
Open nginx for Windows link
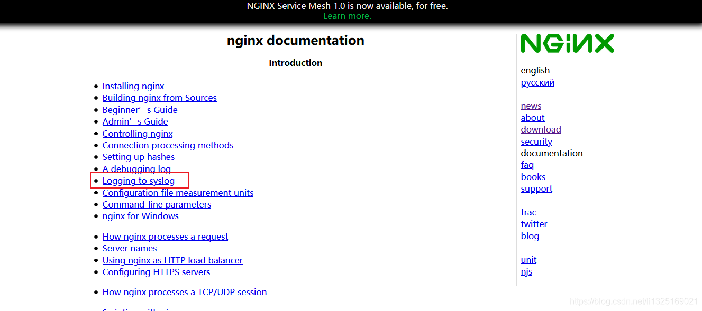click(141, 216)
